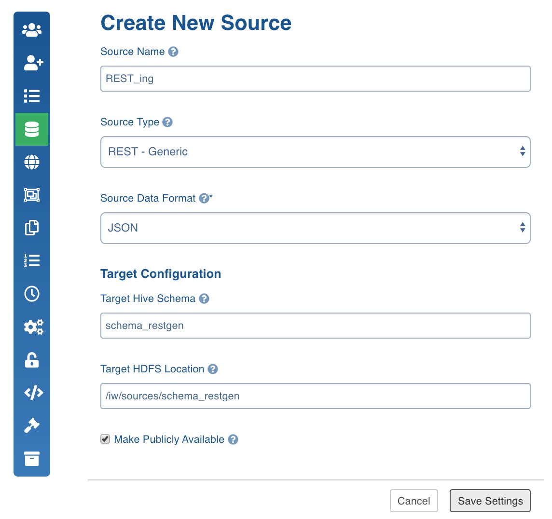552x519 pixels.
Task: Click the gavel icon in sidebar
Action: [x=32, y=425]
